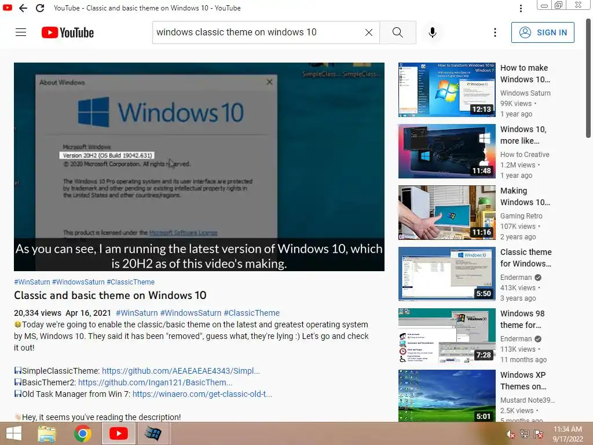Screen dimensions: 593x445
Task: Open the Windows Saturn channel name
Action: pos(525,93)
